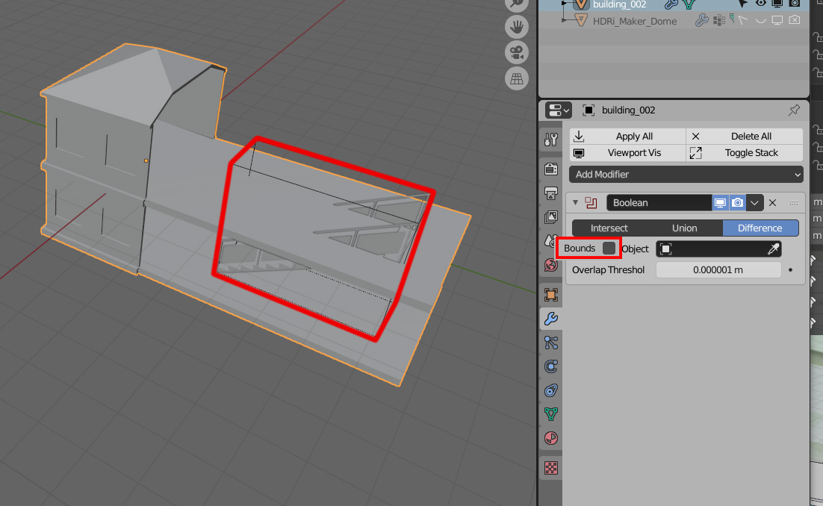
Task: Click the pan view hand gizmo
Action: pos(517,26)
